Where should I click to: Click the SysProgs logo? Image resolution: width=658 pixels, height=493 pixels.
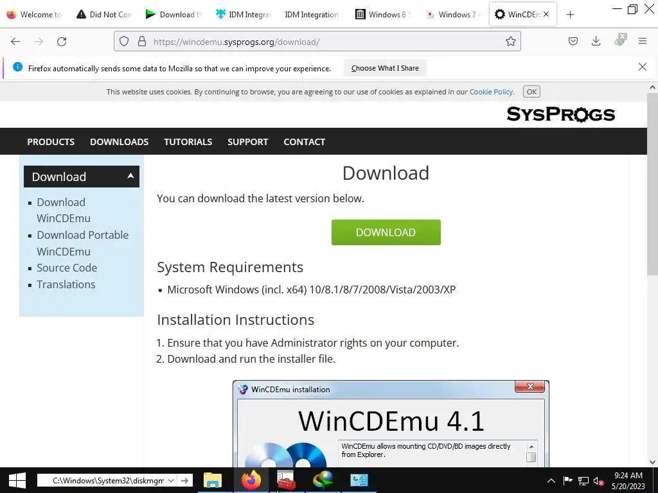(x=560, y=114)
